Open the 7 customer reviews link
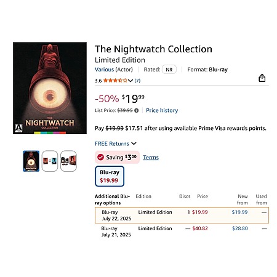 [137, 81]
